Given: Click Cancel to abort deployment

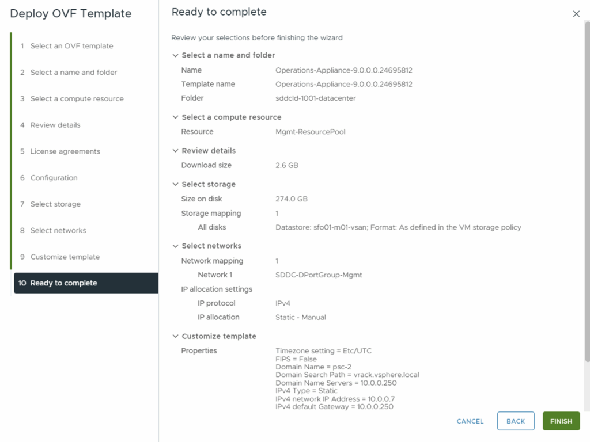Looking at the screenshot, I should (x=470, y=421).
